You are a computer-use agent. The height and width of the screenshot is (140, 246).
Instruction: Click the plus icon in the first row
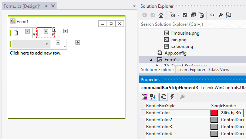65,31
